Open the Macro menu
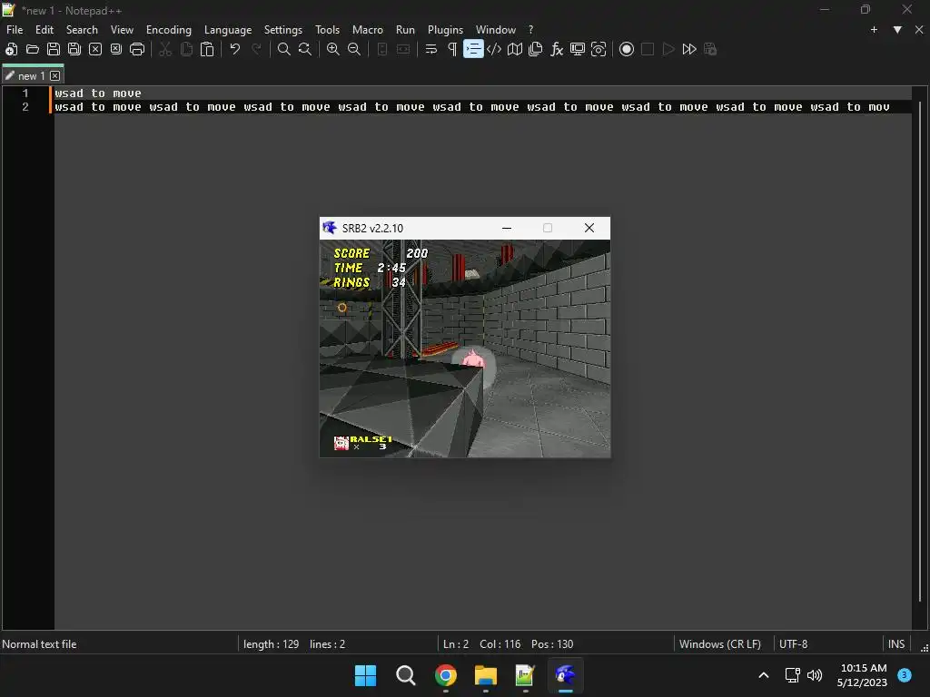Viewport: 930px width, 697px height. [368, 30]
